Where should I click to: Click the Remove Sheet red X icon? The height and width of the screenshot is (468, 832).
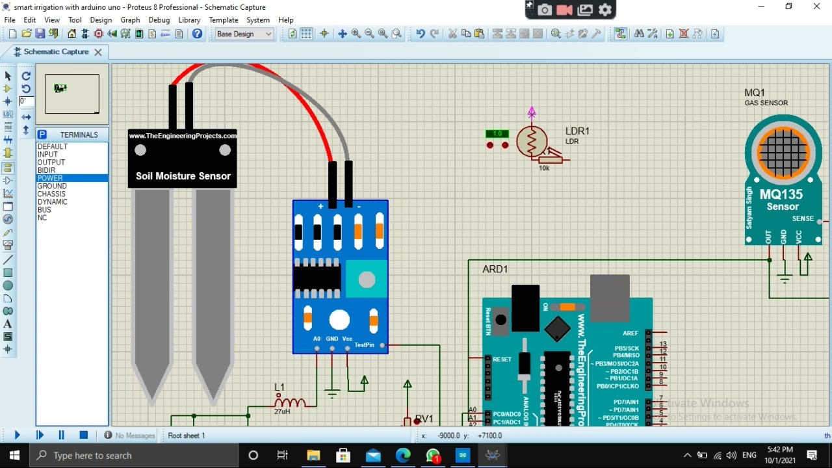point(684,34)
